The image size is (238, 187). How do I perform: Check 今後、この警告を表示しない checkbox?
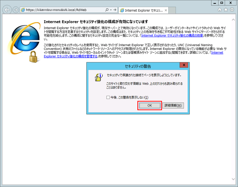(108, 97)
